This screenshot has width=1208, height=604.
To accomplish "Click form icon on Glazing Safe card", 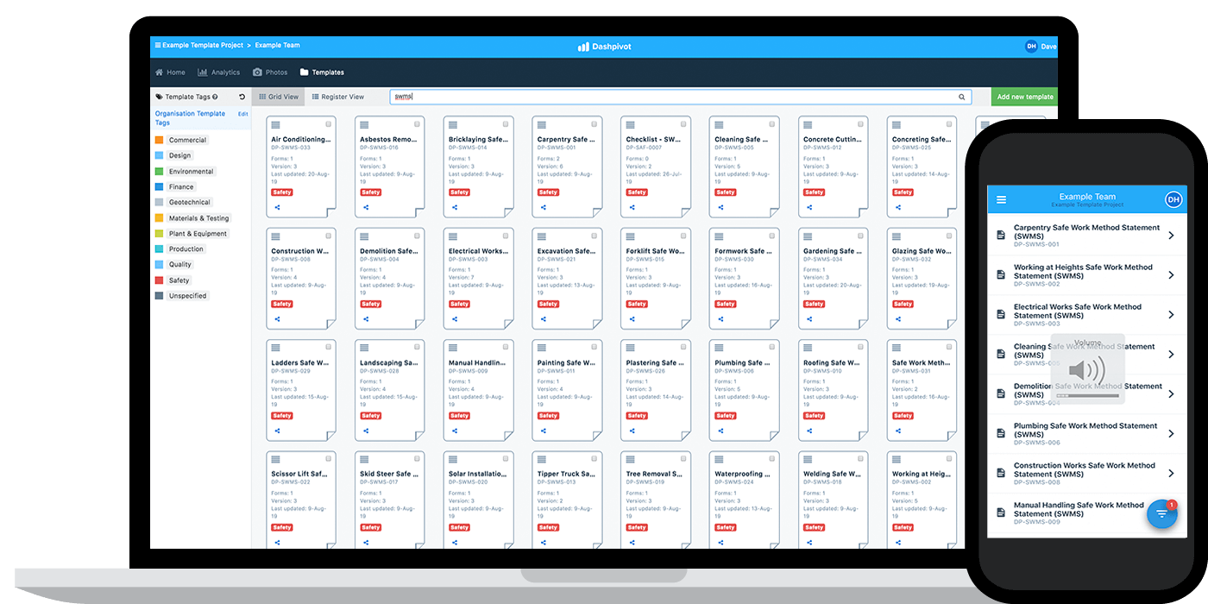I will coord(897,236).
